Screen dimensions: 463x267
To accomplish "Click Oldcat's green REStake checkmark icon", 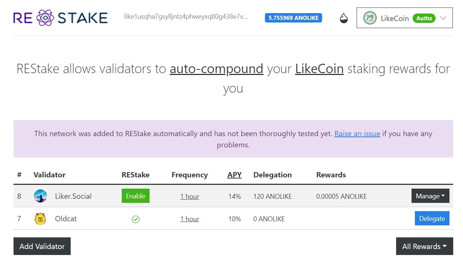I will pos(136,219).
